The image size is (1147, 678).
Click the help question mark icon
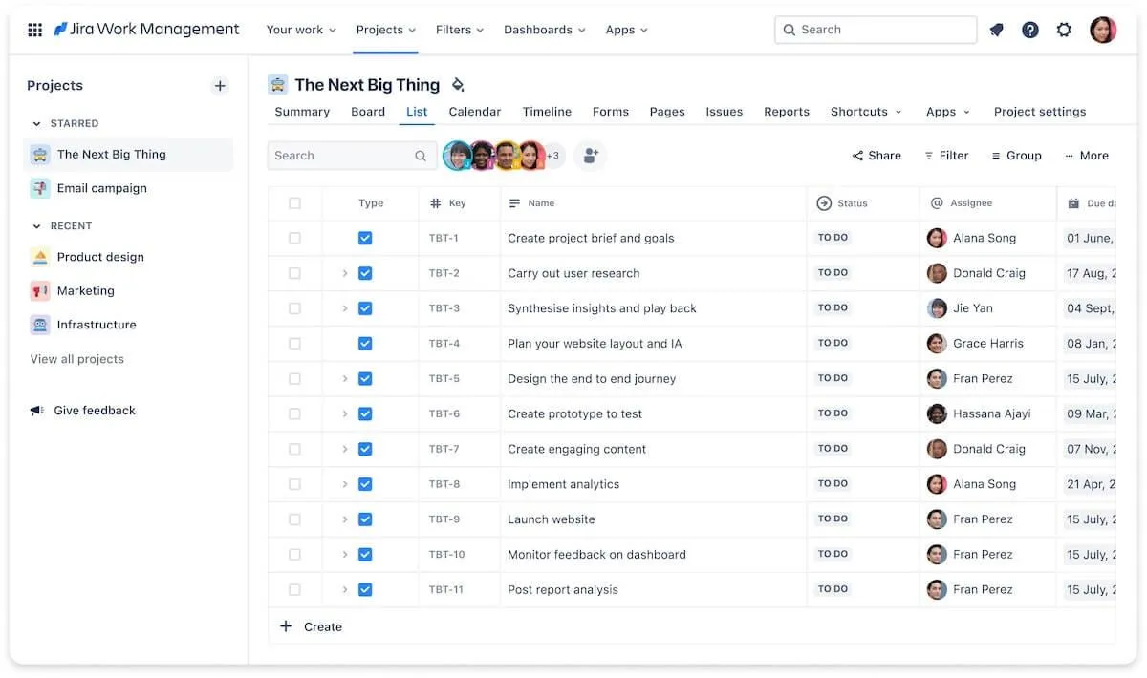(1030, 30)
